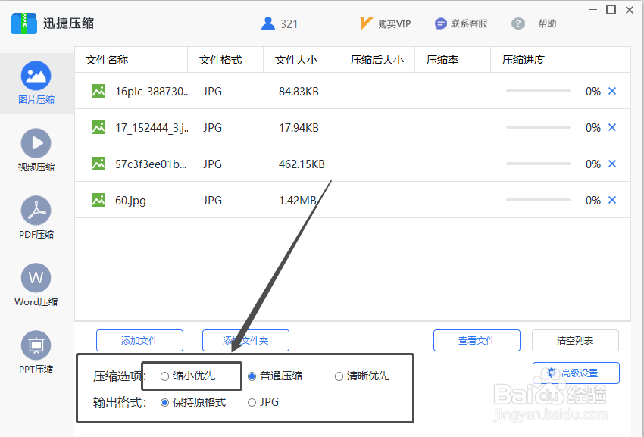644x437 pixels.
Task: Click the 联系客服 chat icon
Action: [x=441, y=23]
